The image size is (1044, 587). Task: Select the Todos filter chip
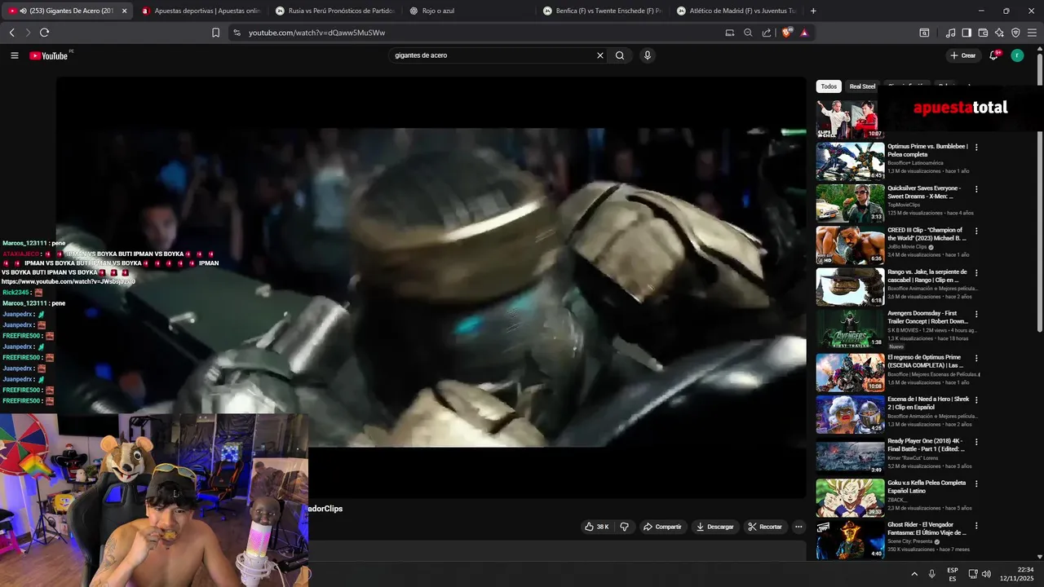click(x=829, y=86)
